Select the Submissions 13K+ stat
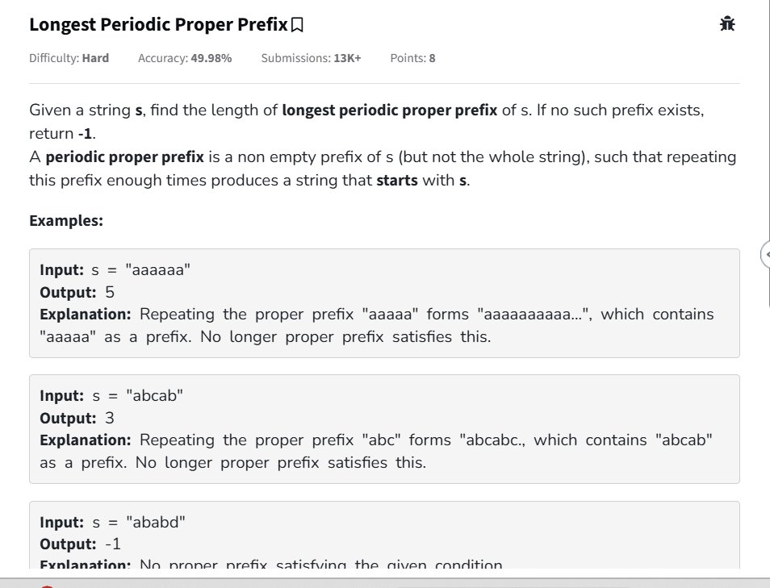Screen dimensions: 770x588 (311, 58)
